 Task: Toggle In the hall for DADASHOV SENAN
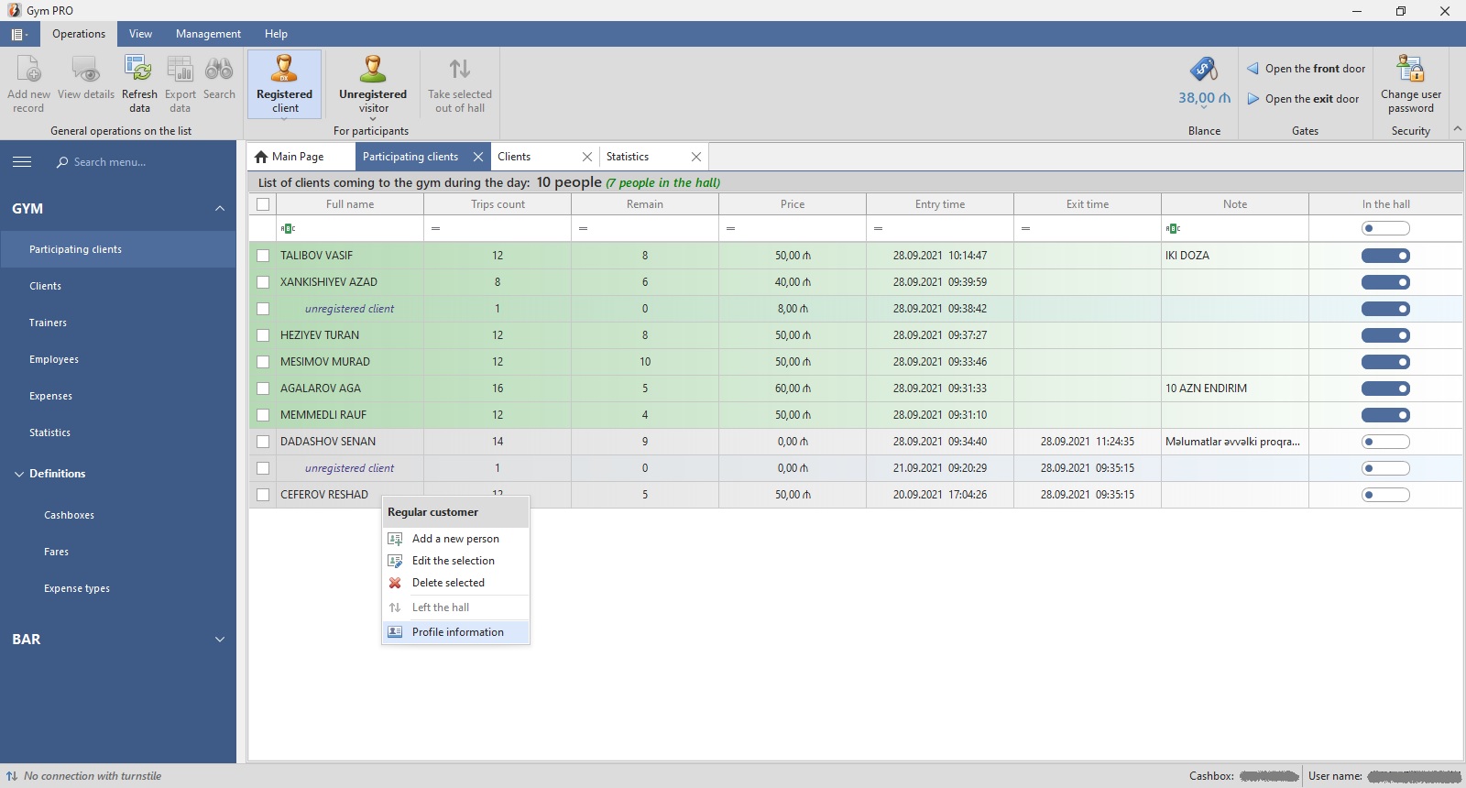click(x=1385, y=442)
